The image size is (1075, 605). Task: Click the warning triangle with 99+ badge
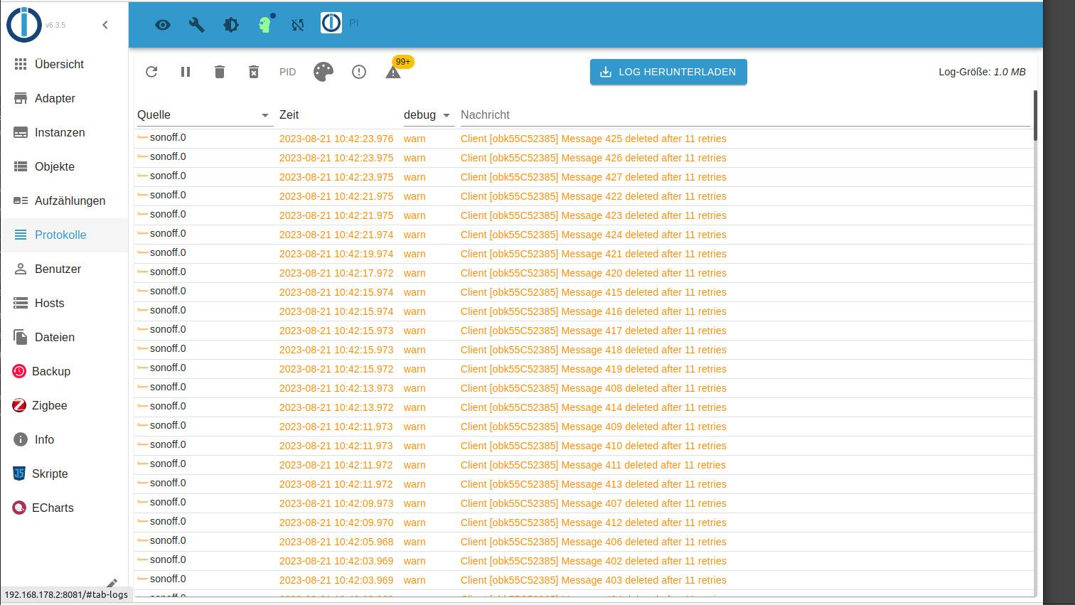(x=393, y=72)
